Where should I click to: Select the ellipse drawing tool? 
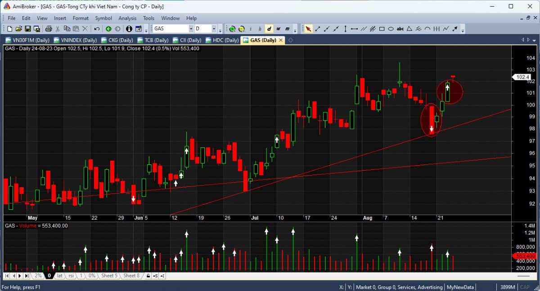click(x=391, y=29)
